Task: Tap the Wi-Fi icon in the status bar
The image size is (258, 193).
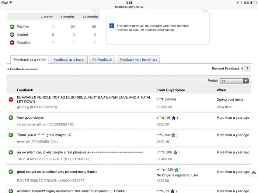Action: (11, 3)
